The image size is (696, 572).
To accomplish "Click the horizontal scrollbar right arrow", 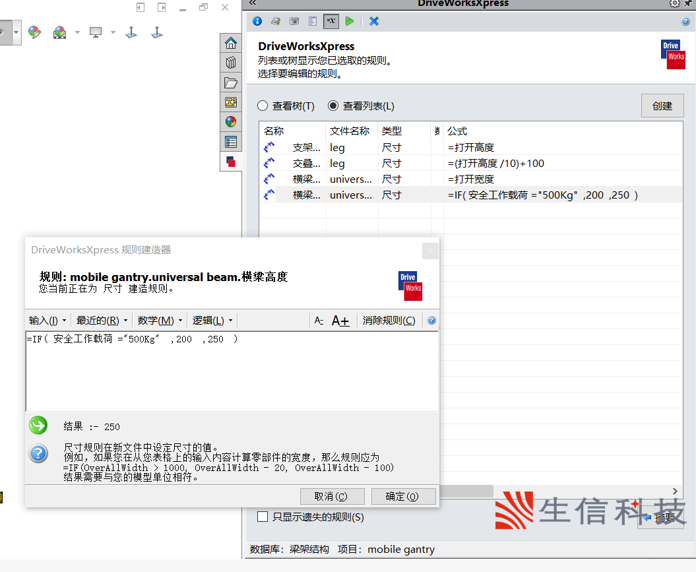I will click(675, 491).
